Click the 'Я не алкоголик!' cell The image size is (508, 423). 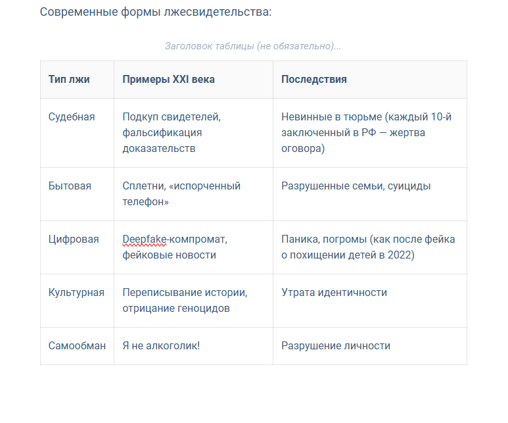[193, 346]
